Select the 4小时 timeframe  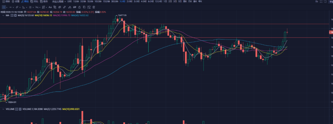coord(144,1)
